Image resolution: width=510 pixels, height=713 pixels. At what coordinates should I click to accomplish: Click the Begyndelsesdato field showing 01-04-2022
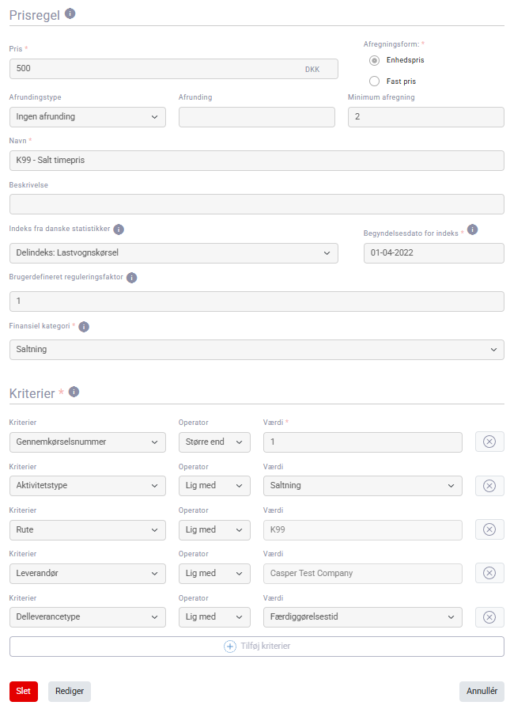coord(433,252)
